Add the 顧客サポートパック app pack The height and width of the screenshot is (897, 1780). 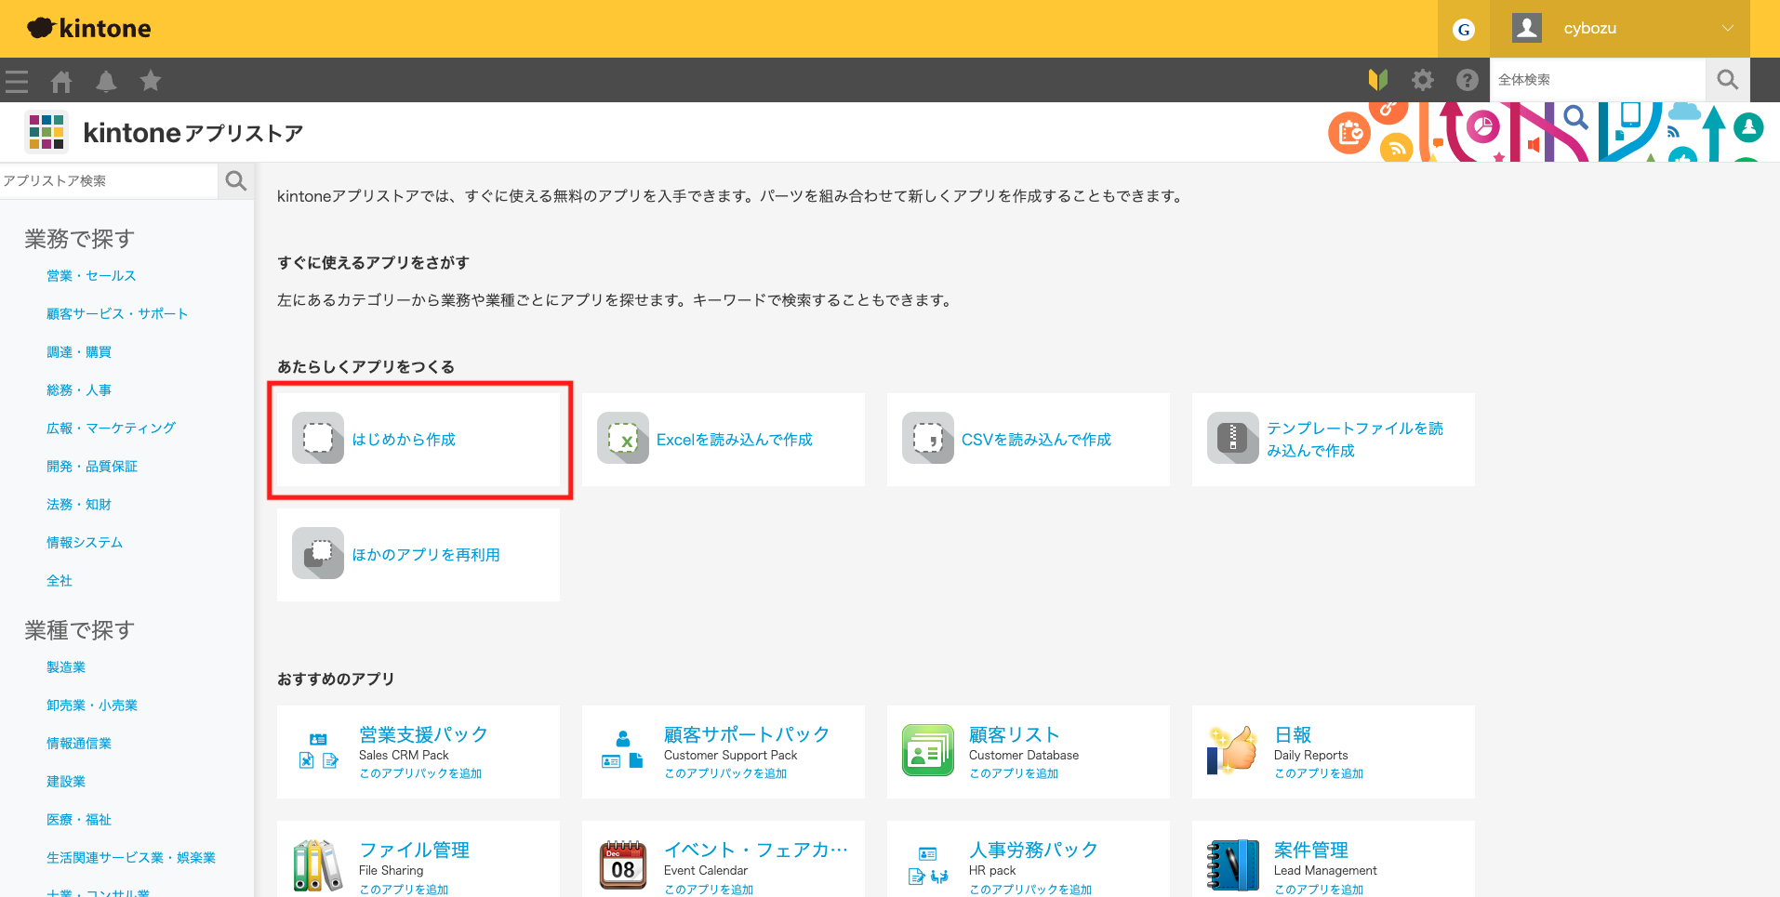tap(725, 773)
